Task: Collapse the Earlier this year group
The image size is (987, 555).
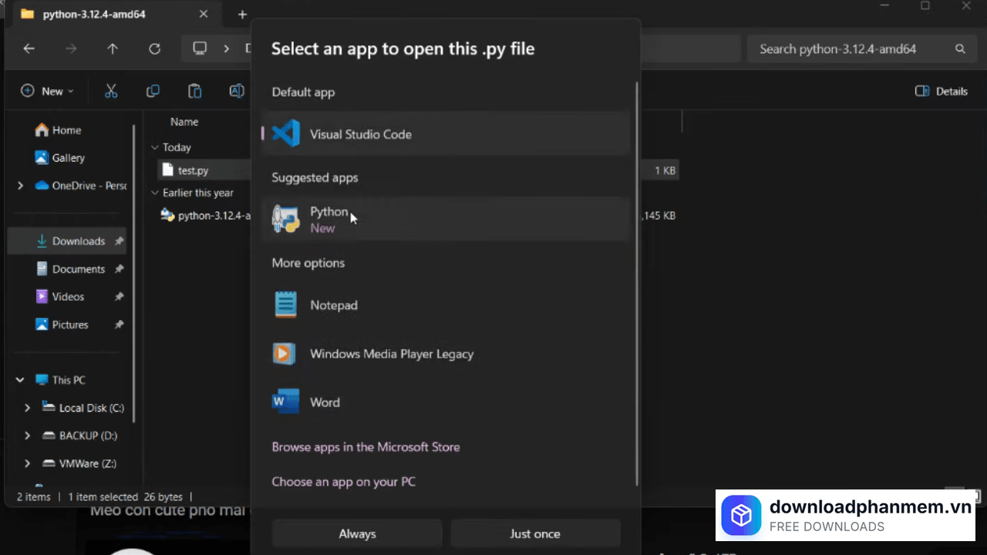Action: click(155, 193)
